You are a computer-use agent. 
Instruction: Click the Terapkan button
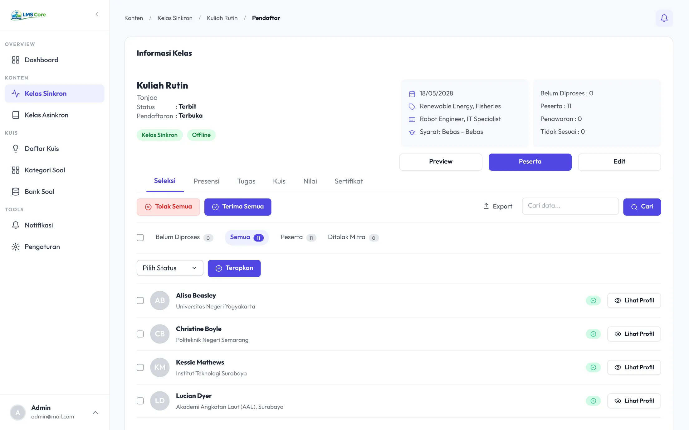click(x=234, y=268)
